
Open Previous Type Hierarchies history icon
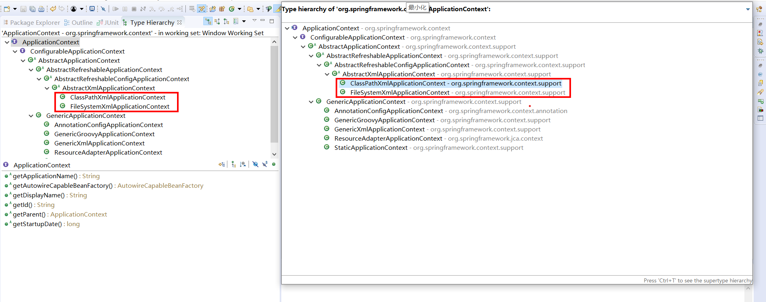[236, 21]
